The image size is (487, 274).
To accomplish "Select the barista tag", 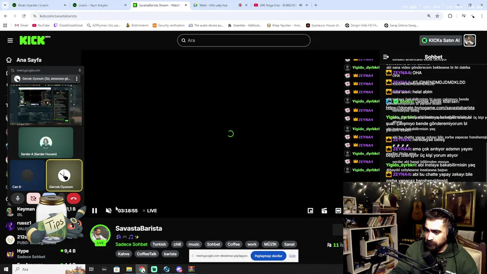I will (170, 254).
